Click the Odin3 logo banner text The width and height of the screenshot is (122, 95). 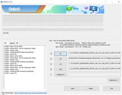(x=14, y=9)
